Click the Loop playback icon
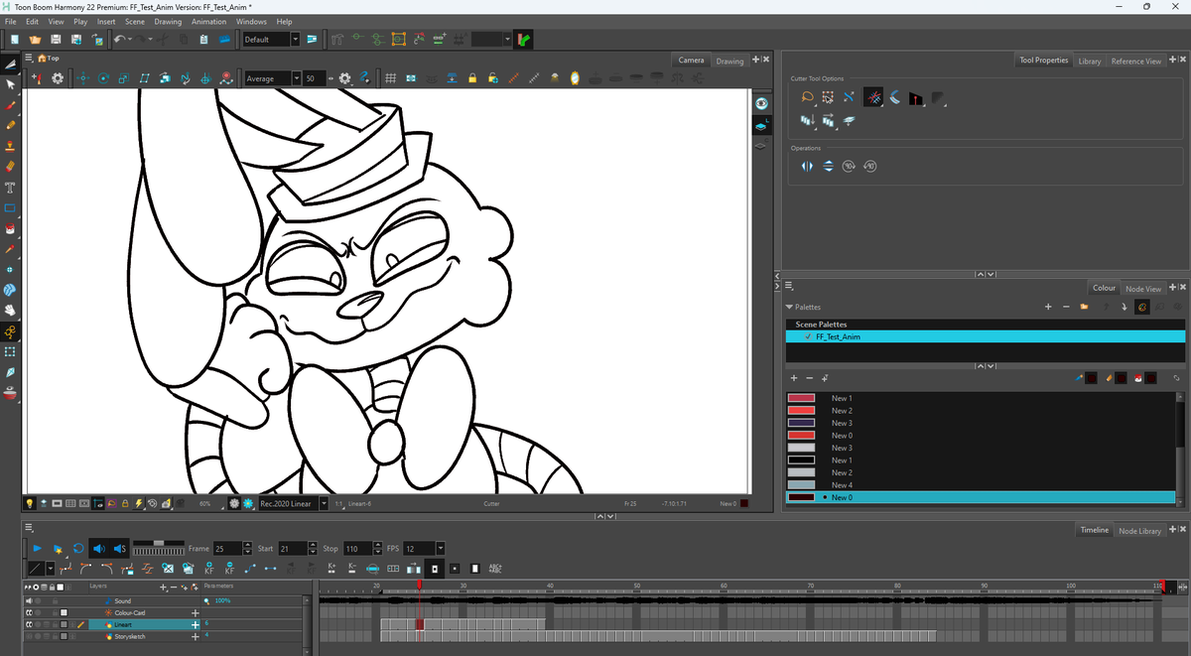This screenshot has height=656, width=1191. point(77,548)
